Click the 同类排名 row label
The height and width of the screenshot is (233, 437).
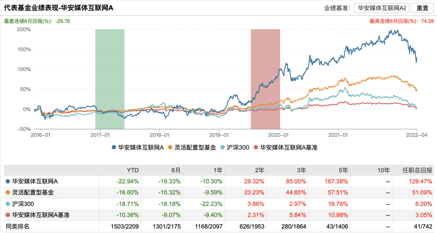17,226
